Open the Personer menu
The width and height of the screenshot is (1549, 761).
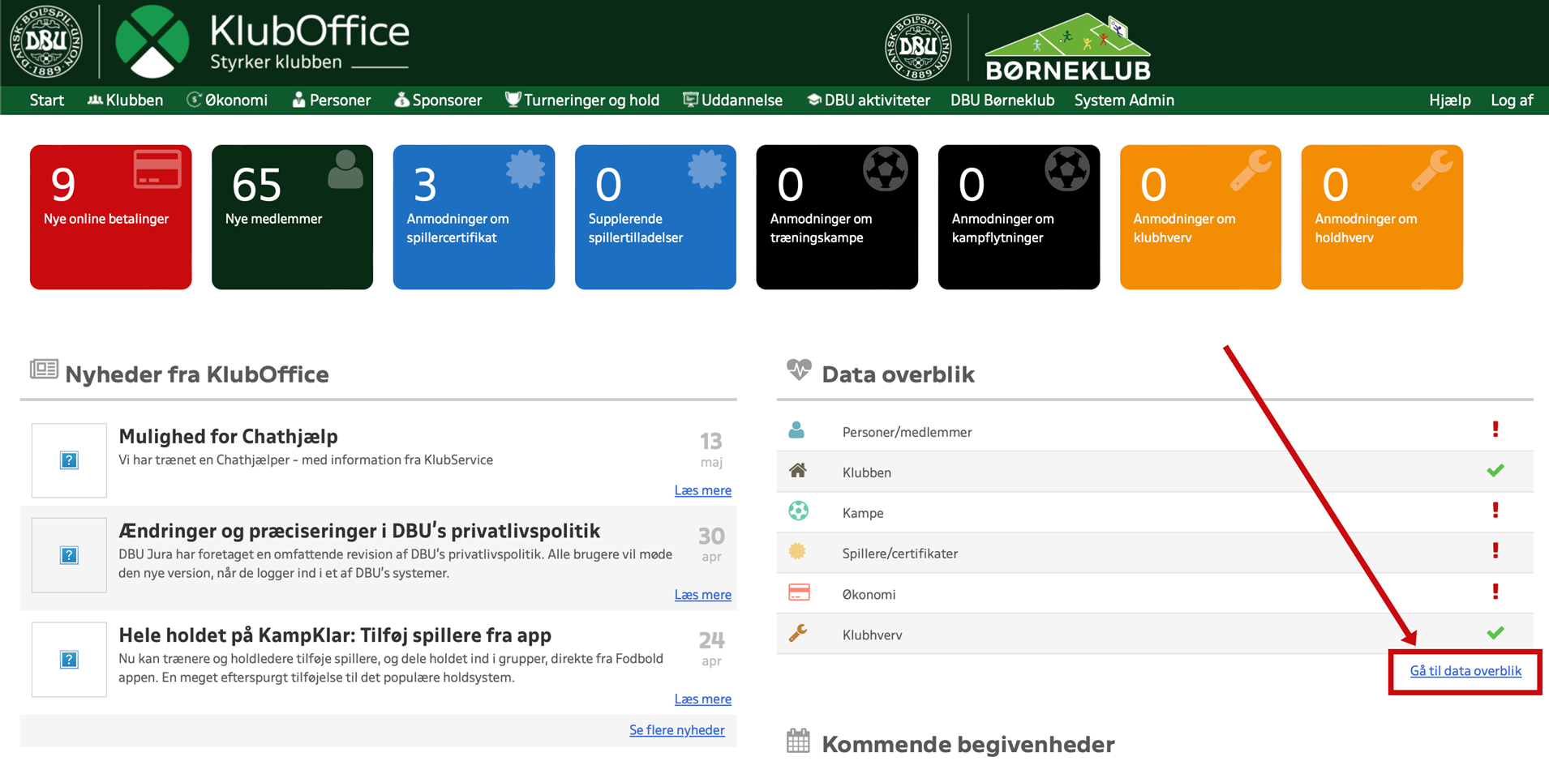tap(331, 100)
